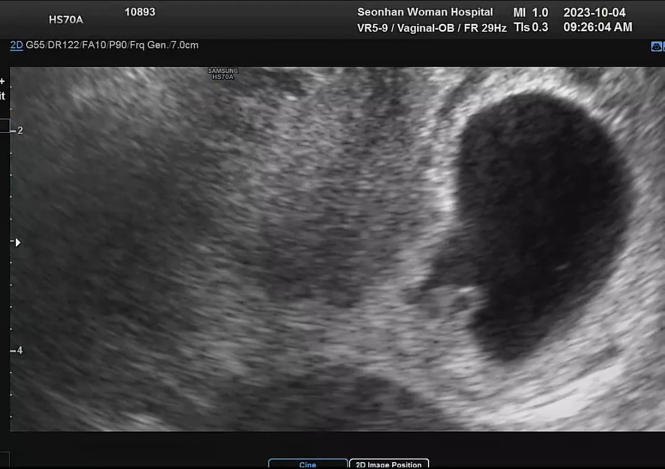Click the 7.0cm depth value

click(185, 45)
